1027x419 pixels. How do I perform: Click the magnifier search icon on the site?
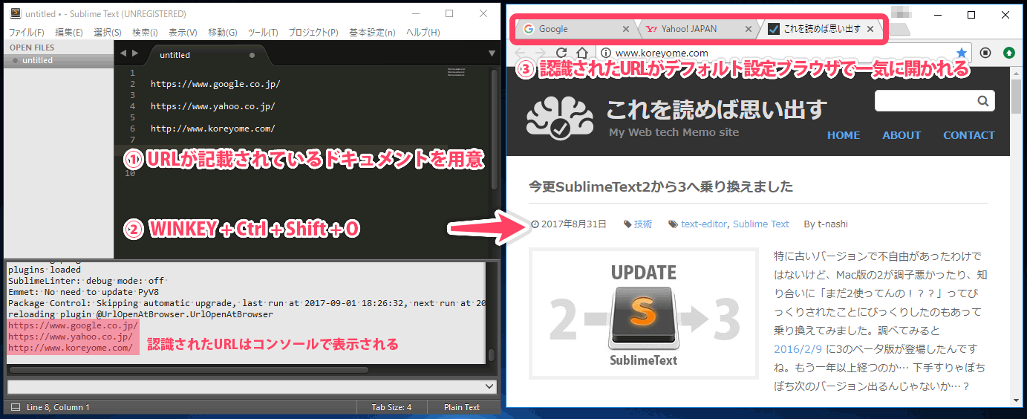(983, 101)
